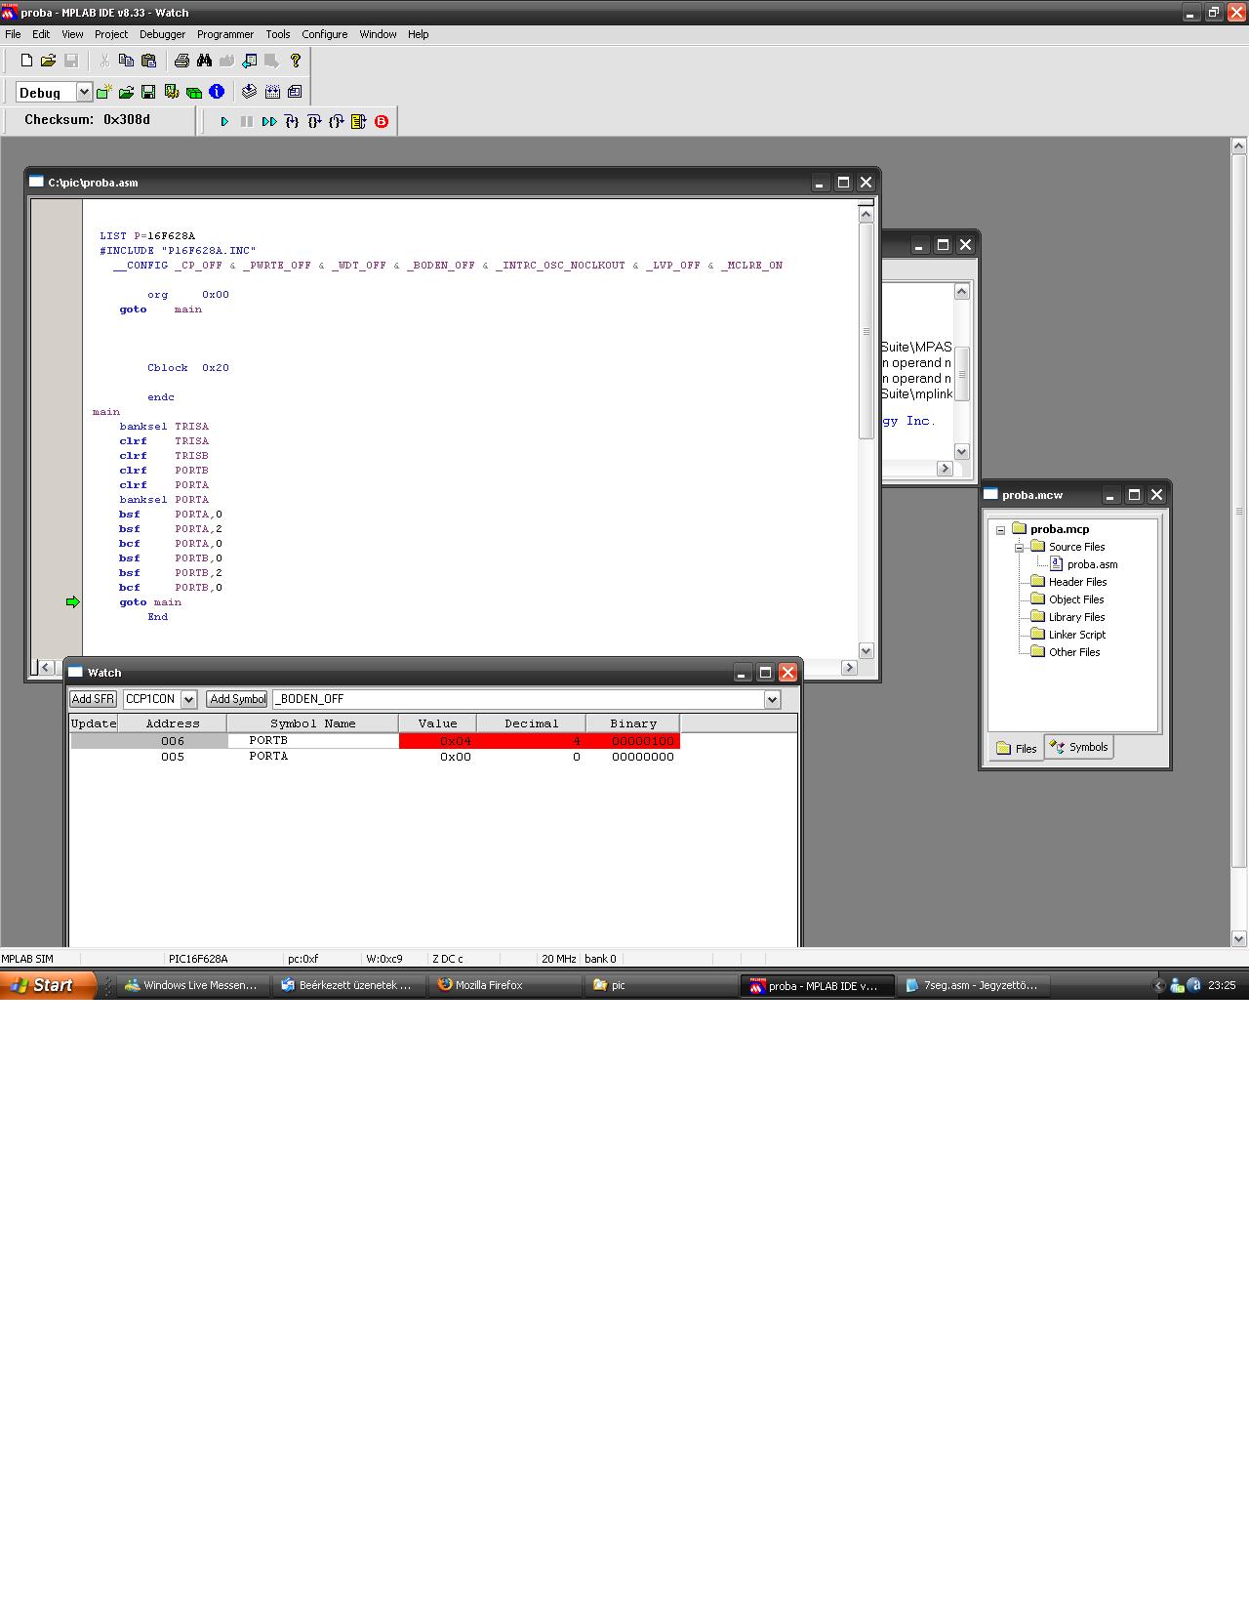Image resolution: width=1249 pixels, height=1610 pixels.
Task: Click the Paste clipboard icon
Action: (148, 61)
